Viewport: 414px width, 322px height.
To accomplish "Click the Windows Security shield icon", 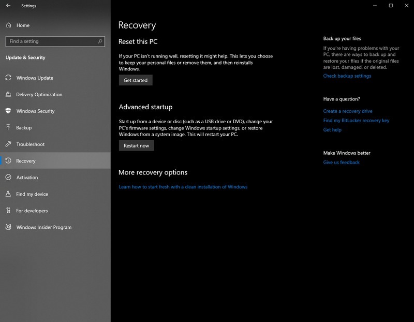I will coord(8,111).
